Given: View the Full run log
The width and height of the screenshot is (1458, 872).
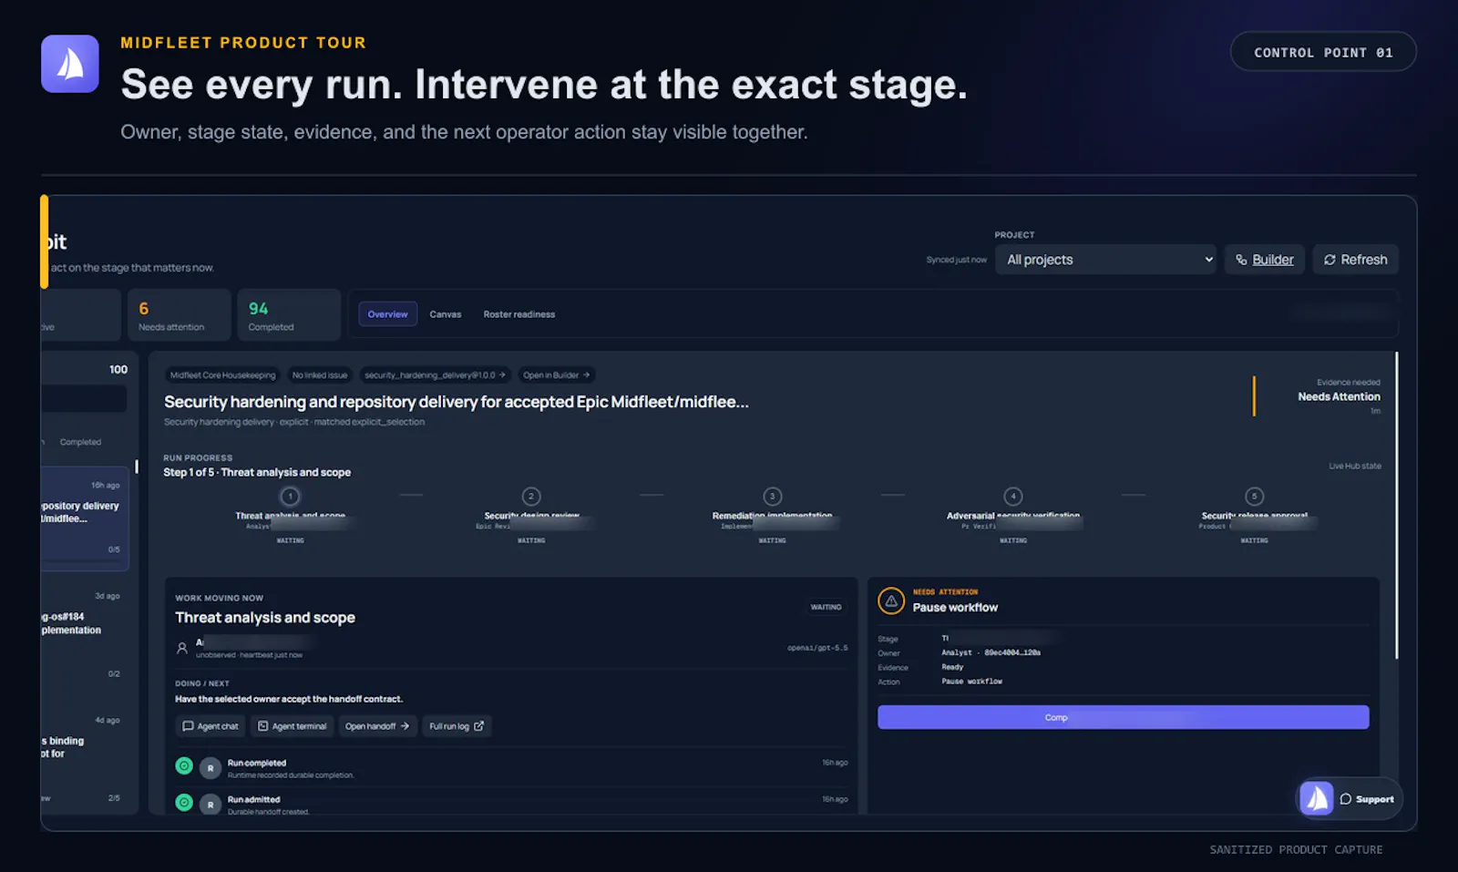Looking at the screenshot, I should click(457, 726).
